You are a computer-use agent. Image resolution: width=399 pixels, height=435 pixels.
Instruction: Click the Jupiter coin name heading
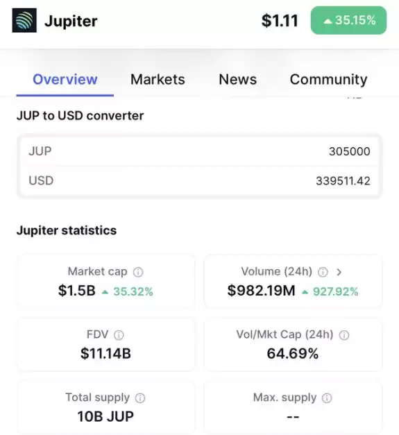click(71, 21)
